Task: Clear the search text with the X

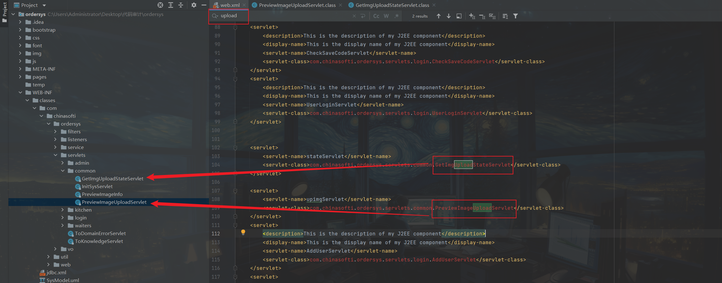Action: point(354,16)
